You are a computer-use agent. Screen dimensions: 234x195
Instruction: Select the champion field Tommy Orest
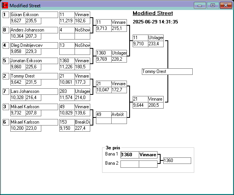coord(167,72)
